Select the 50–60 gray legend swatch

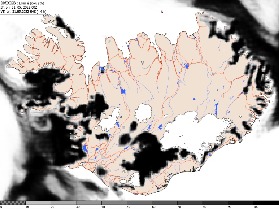pos(139,203)
